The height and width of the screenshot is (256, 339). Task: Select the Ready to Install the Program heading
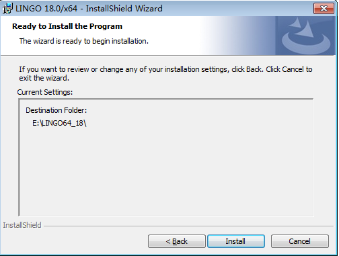tap(67, 26)
